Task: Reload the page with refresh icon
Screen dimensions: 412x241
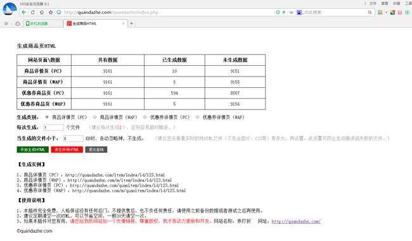Action: pyautogui.click(x=33, y=12)
